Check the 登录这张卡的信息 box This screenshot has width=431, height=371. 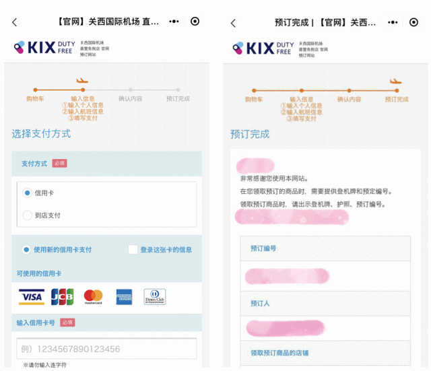click(133, 250)
